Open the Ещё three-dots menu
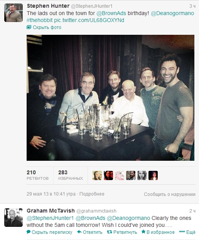Screen dimensions: 199x240 pyautogui.click(x=187, y=232)
